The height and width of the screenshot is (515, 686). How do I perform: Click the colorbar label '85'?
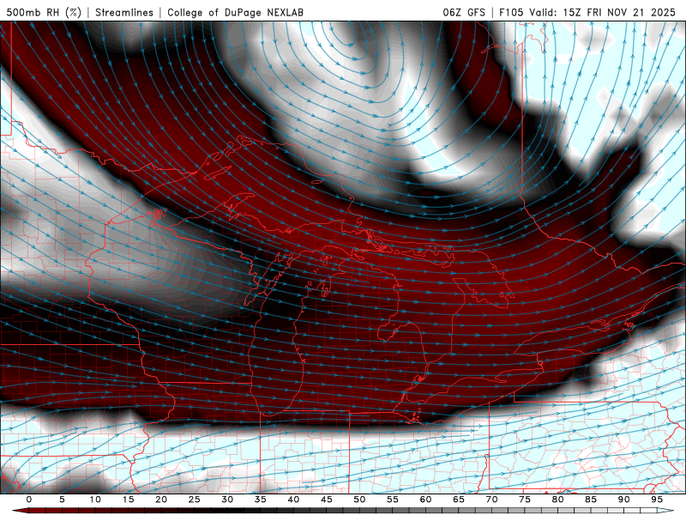[591, 500]
